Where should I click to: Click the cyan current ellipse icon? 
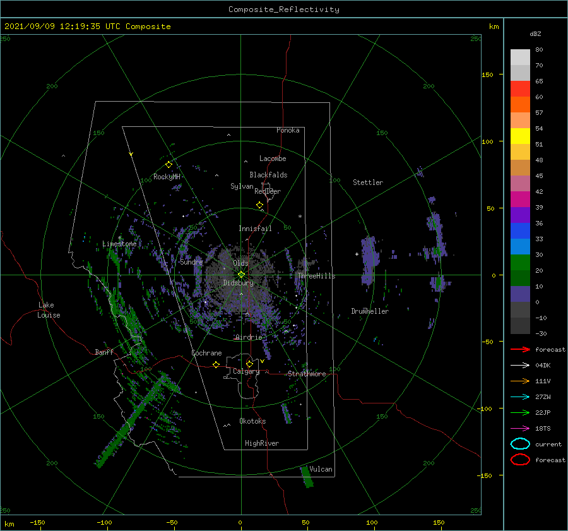[x=520, y=444]
